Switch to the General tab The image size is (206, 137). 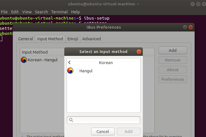[x=26, y=39]
